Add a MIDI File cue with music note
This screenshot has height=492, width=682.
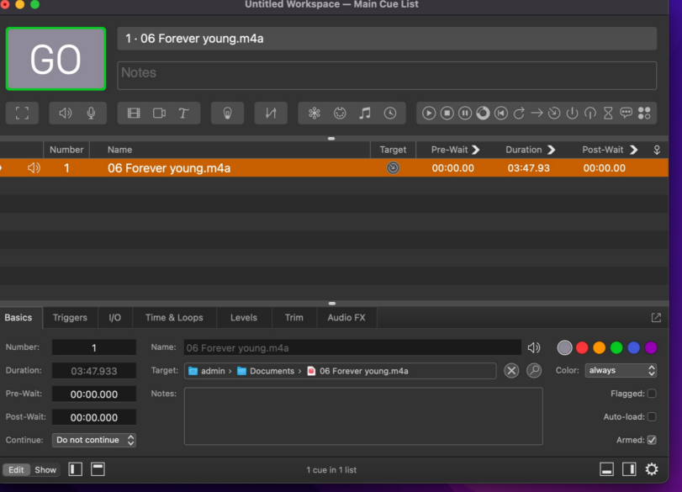coord(364,113)
